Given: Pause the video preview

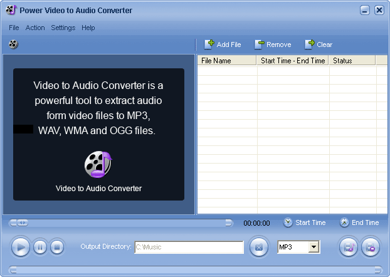Looking at the screenshot, I should point(40,247).
